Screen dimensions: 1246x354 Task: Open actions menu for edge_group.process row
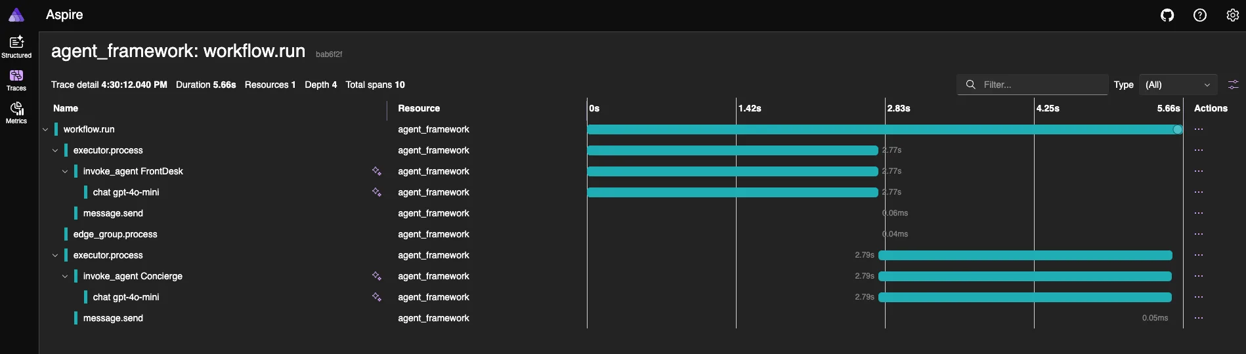click(x=1199, y=234)
